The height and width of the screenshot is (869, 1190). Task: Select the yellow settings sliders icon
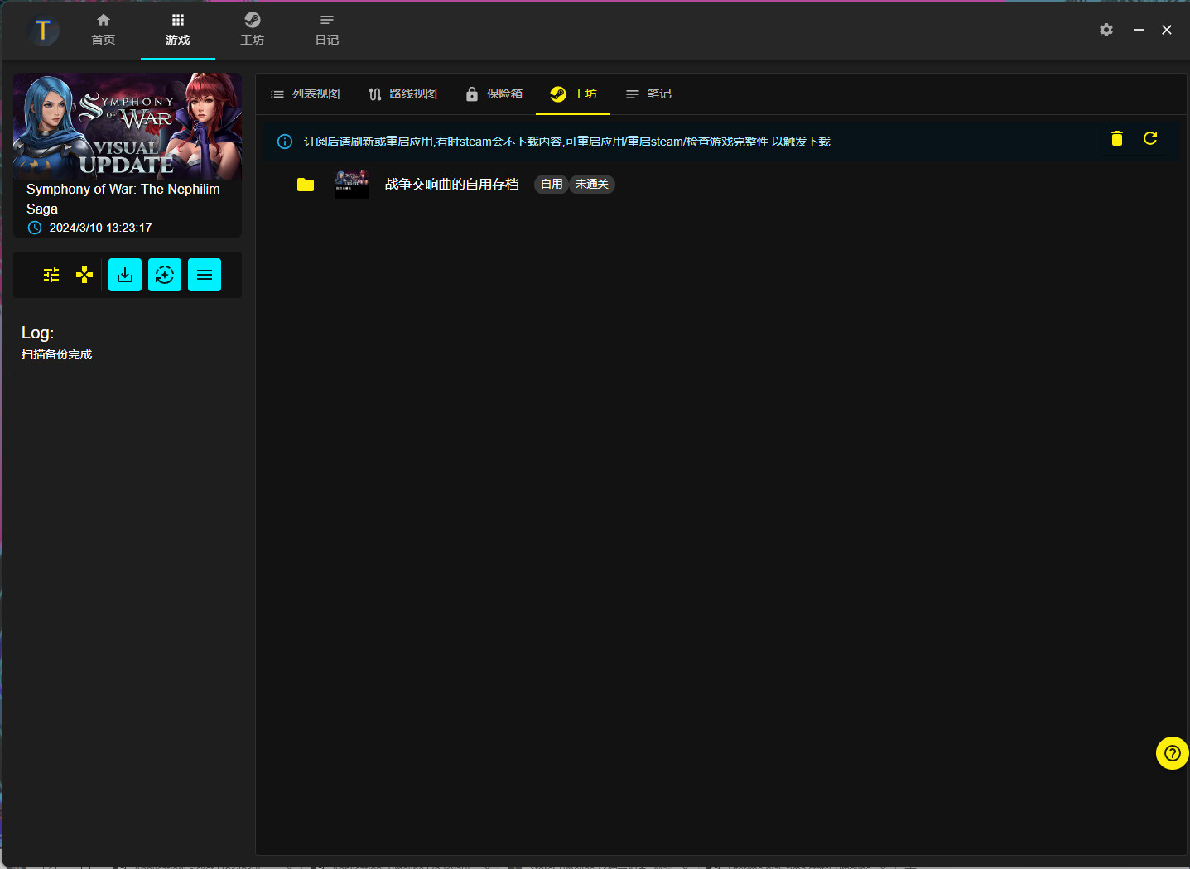(x=51, y=274)
